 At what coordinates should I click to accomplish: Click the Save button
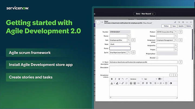pos(174,26)
